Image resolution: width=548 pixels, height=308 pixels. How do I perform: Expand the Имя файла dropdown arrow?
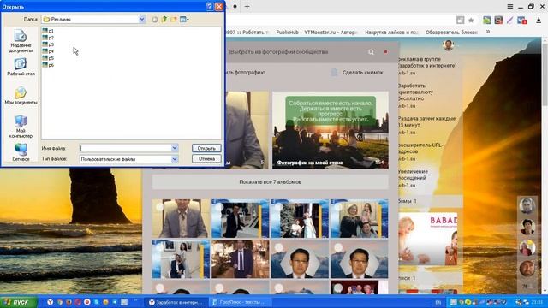(x=175, y=148)
